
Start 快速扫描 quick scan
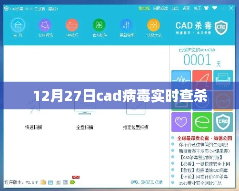34,127
